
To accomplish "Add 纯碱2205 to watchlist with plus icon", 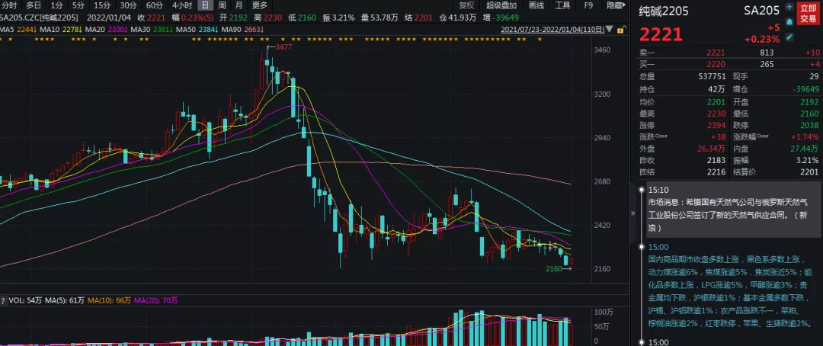I will pos(789,8).
